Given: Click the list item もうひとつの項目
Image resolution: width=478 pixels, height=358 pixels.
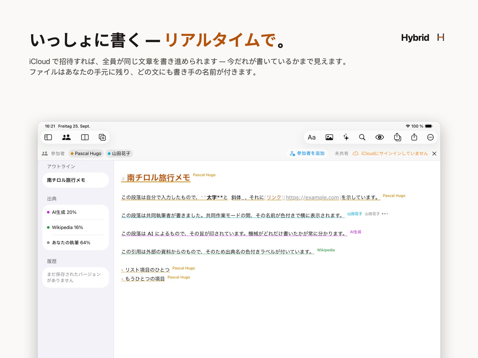Looking at the screenshot, I should (x=145, y=279).
